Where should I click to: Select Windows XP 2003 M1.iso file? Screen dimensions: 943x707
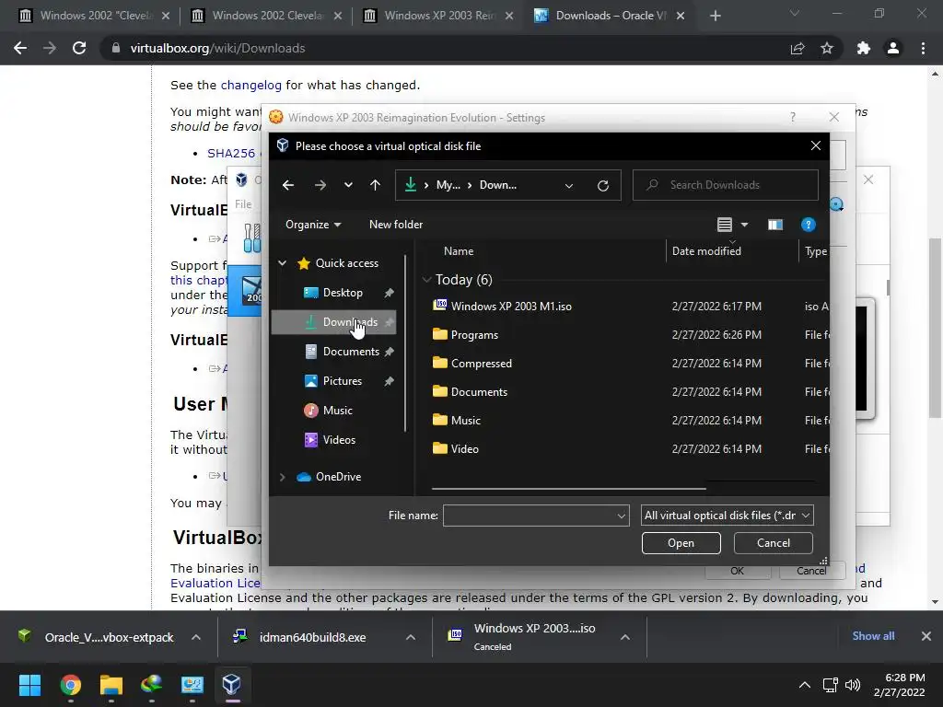pos(511,306)
